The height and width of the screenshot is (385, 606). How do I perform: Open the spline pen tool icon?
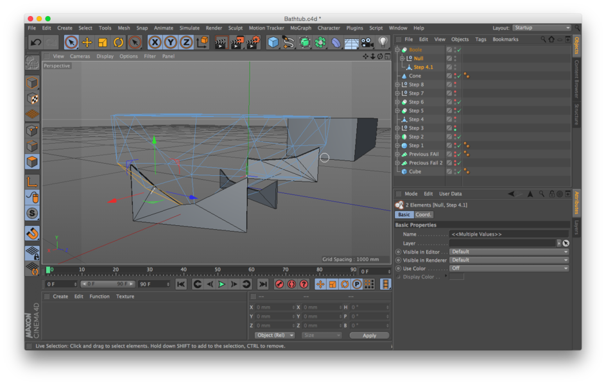[x=288, y=42]
